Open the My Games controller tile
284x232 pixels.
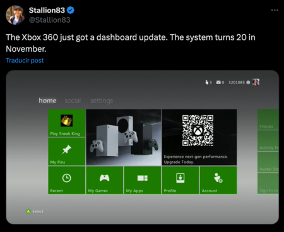[105, 180]
